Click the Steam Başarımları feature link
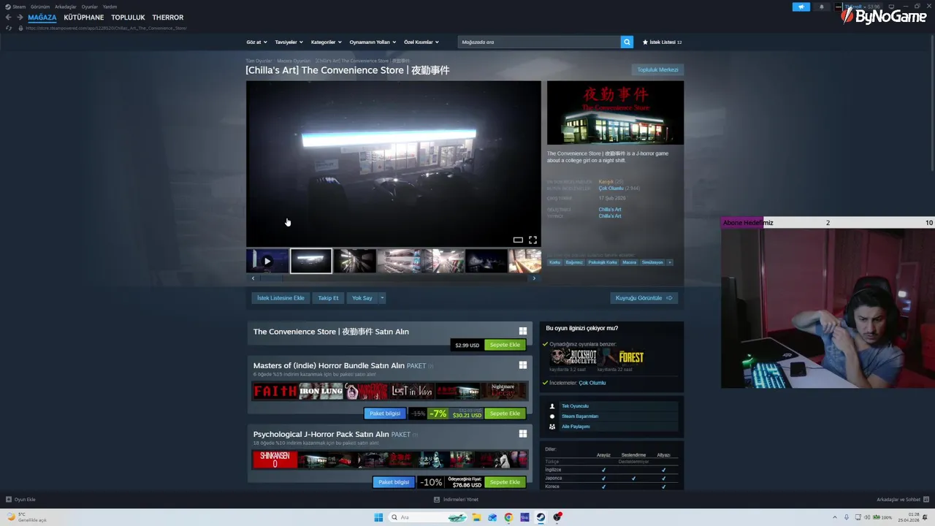 (580, 416)
